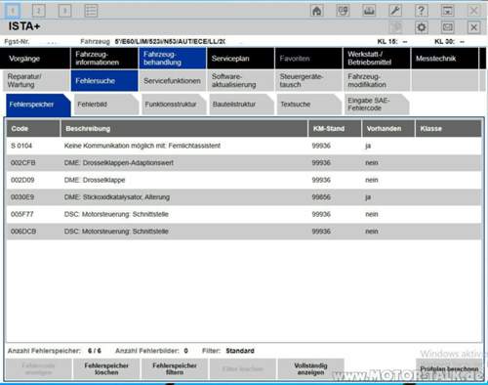488x385 pixels.
Task: Open Fahrzeugmodifikation submenu
Action: coord(377,80)
